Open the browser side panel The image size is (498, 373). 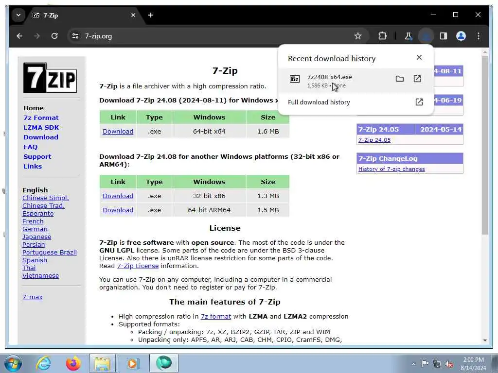[x=444, y=36]
